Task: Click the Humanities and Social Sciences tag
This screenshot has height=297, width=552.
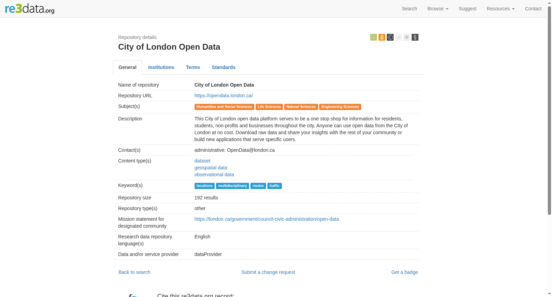Action: coord(224,107)
